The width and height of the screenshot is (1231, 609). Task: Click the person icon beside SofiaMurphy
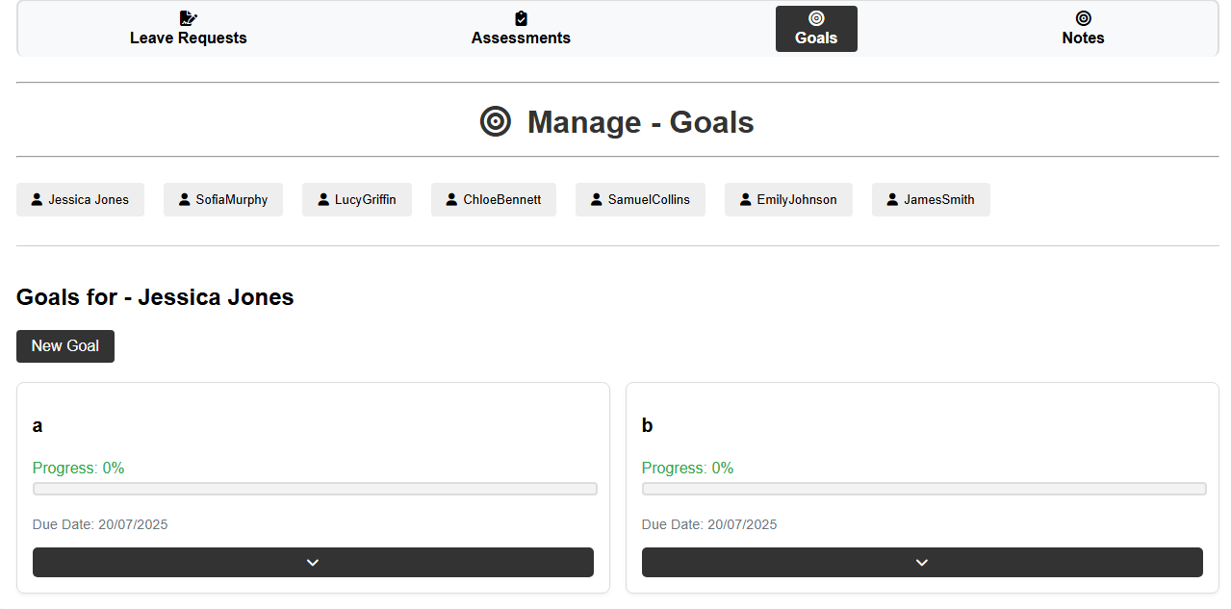185,199
